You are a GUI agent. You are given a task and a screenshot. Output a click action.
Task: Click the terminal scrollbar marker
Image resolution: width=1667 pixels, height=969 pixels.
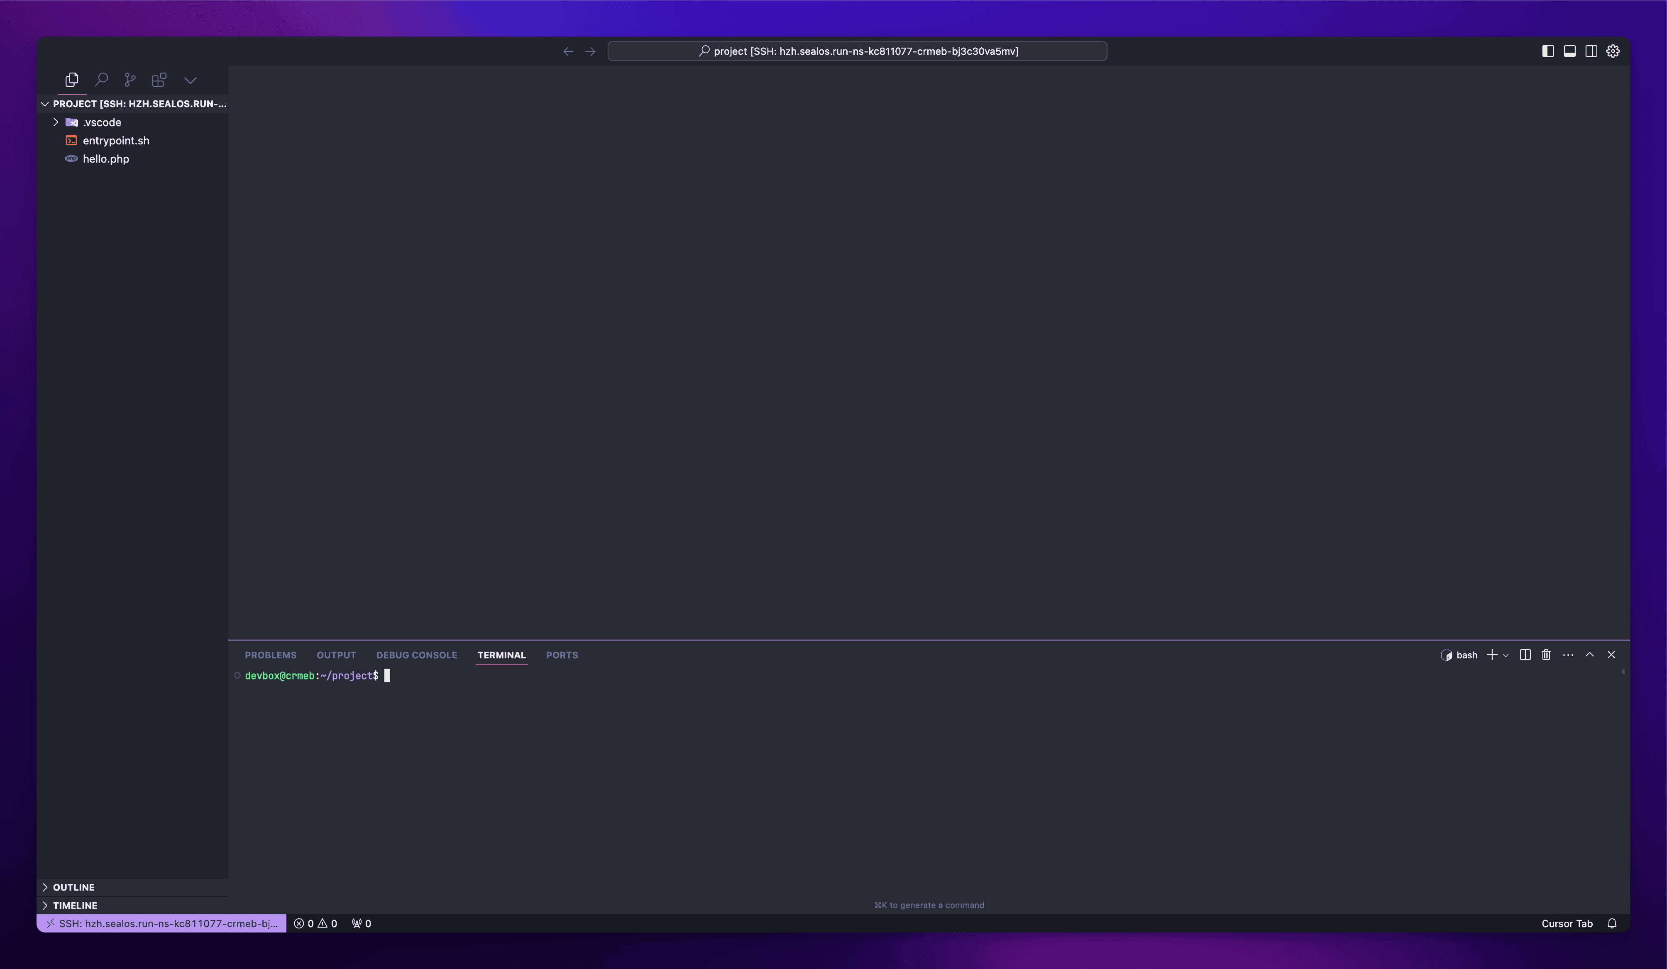[x=1623, y=672]
